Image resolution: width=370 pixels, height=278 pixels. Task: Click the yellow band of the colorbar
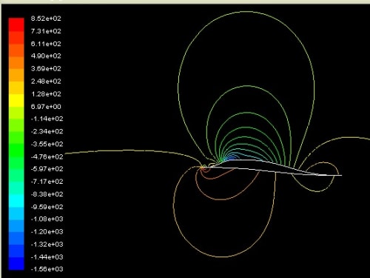click(x=16, y=100)
